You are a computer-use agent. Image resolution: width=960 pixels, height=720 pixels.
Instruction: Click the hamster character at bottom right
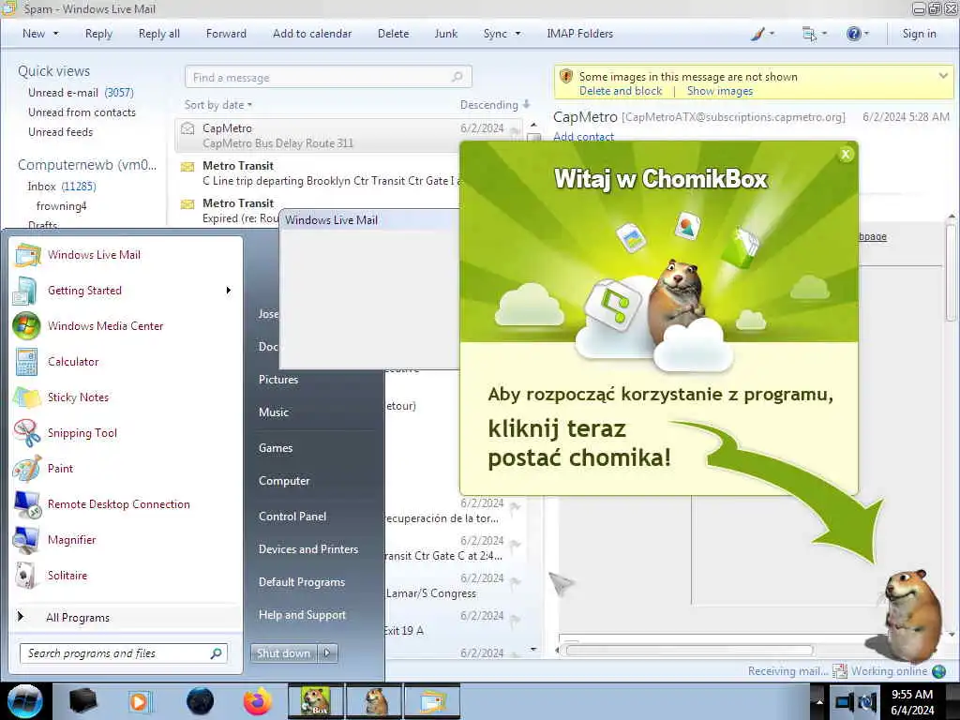[912, 615]
